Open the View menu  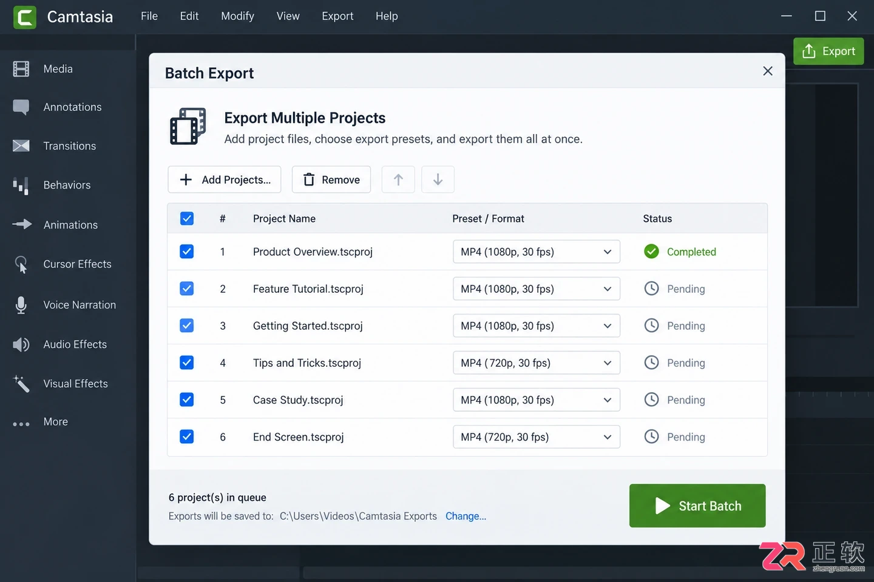coord(288,16)
